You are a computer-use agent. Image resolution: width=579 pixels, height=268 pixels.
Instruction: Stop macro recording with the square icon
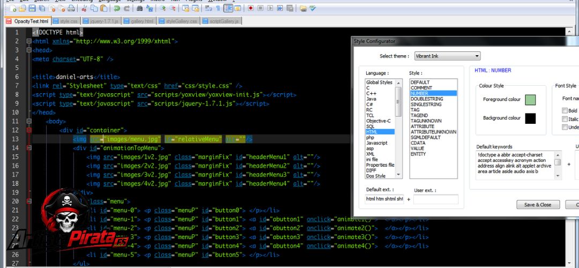261,8
